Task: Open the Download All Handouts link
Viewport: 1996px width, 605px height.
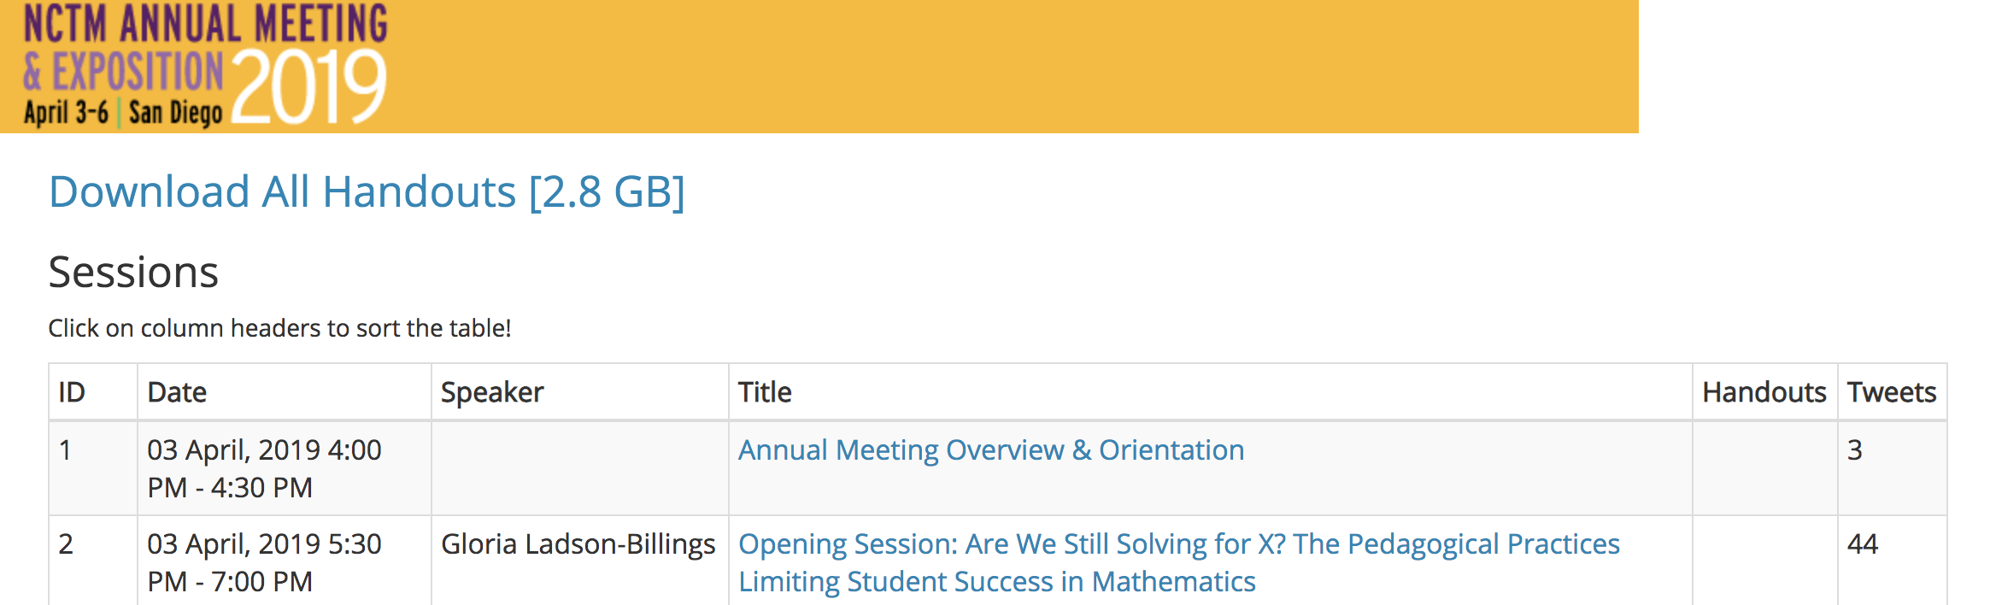Action: point(367,191)
